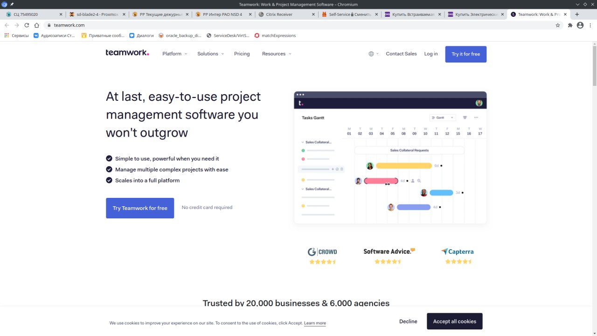The height and width of the screenshot is (336, 597).
Task: Click the 'Simple to use' checkmark icon
Action: [109, 159]
